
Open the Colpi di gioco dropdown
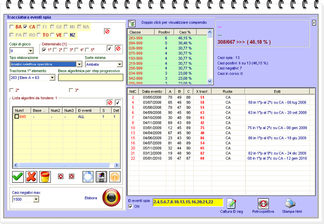pyautogui.click(x=30, y=51)
